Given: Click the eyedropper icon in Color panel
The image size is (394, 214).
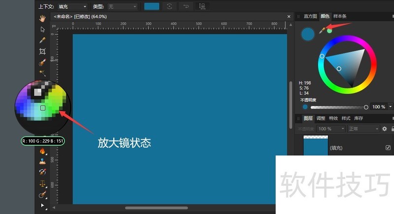Looking at the screenshot, I should 322,31.
